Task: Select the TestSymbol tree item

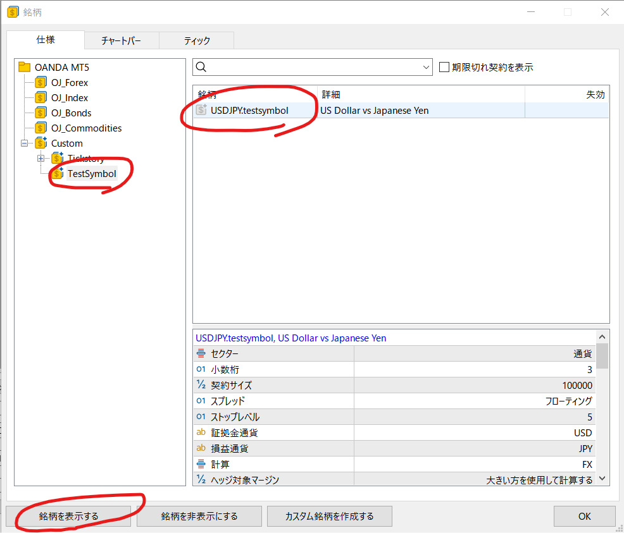Action: (x=92, y=174)
